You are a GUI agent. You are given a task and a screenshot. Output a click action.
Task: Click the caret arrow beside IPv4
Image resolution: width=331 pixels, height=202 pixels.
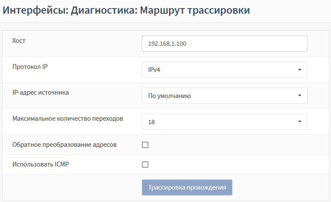point(300,70)
